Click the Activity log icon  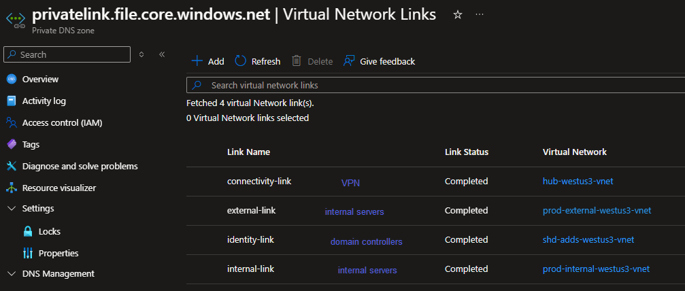tap(12, 101)
